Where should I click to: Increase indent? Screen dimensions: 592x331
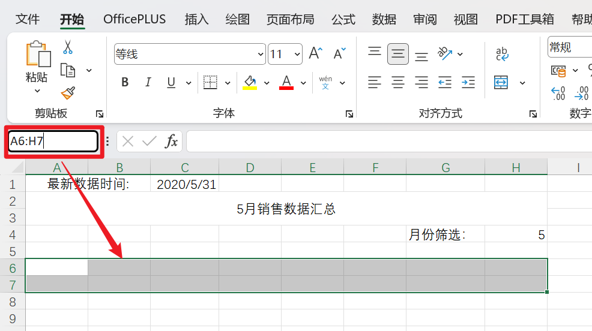tap(468, 82)
